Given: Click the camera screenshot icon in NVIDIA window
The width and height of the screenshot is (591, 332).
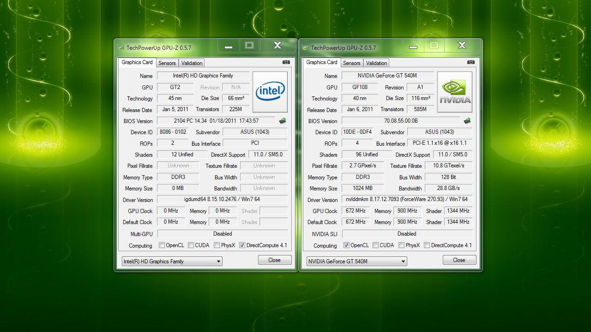Looking at the screenshot, I should pos(471,62).
